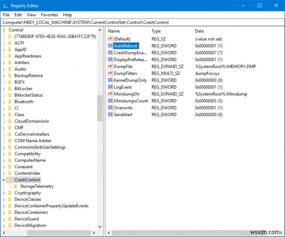Click the CrashDumpEnabled DWORD icon

[110, 53]
